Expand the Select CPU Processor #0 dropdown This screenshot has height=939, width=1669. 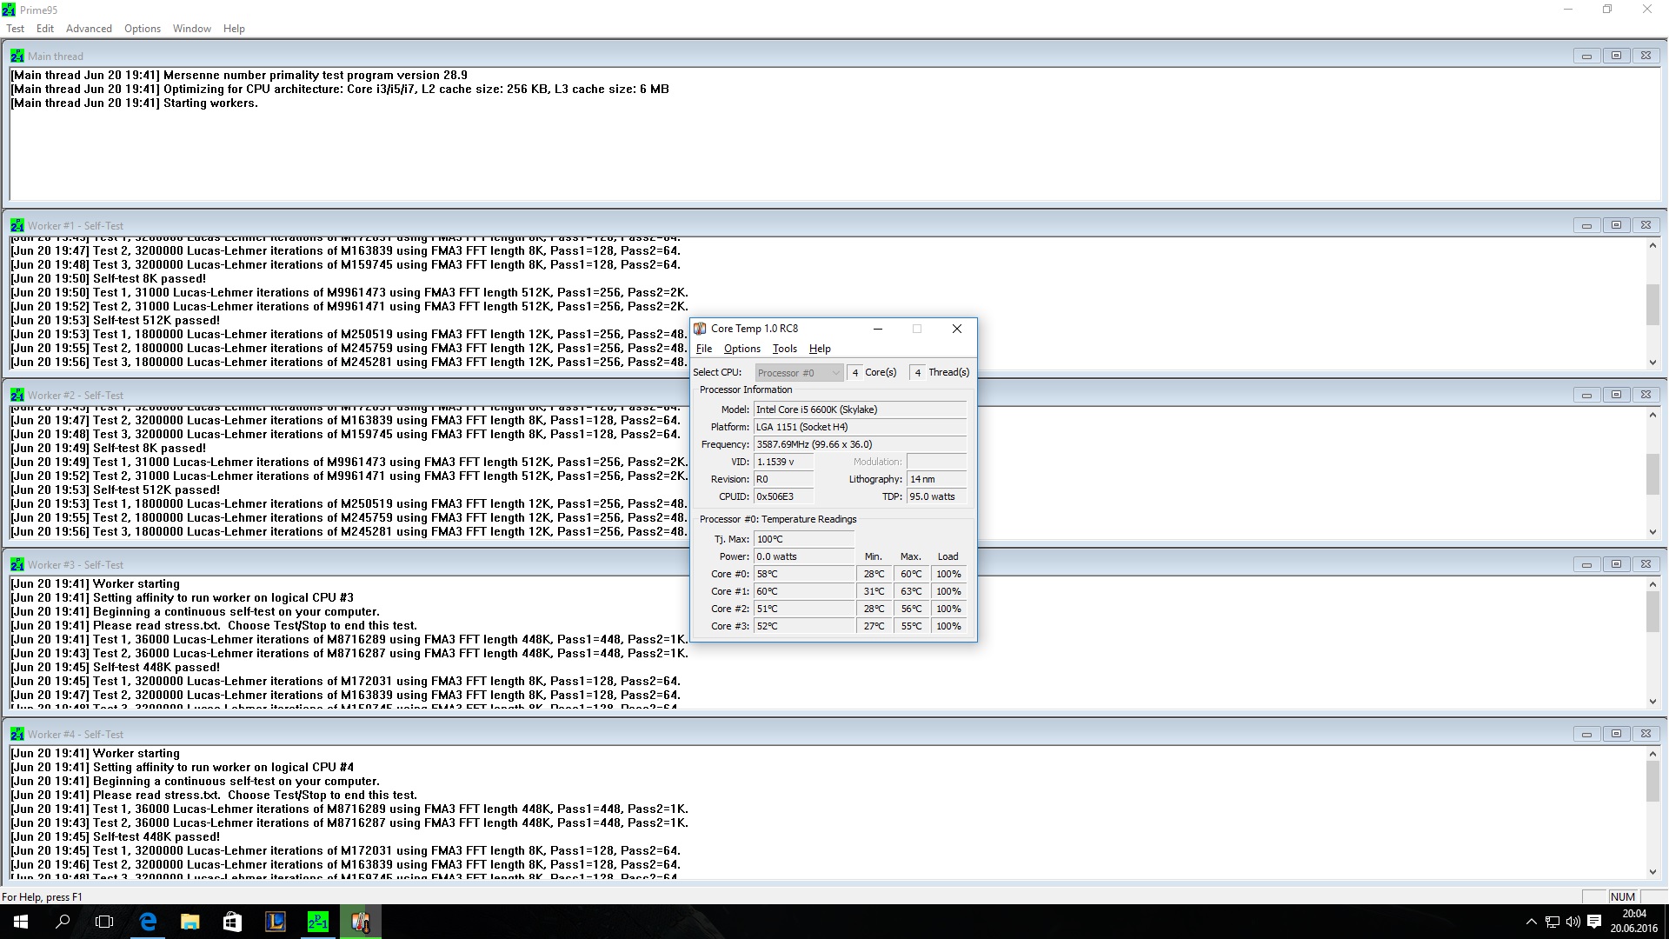799,373
